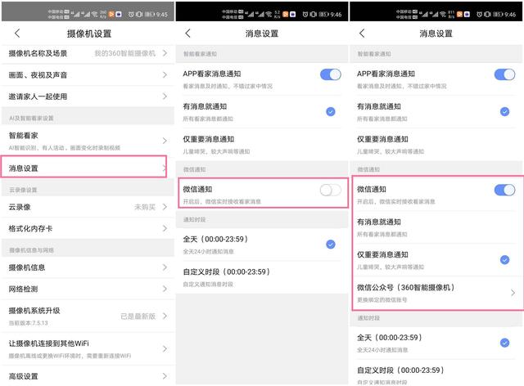Tap 未购买 status on 云录像 row
The width and height of the screenshot is (524, 386).
pos(145,207)
